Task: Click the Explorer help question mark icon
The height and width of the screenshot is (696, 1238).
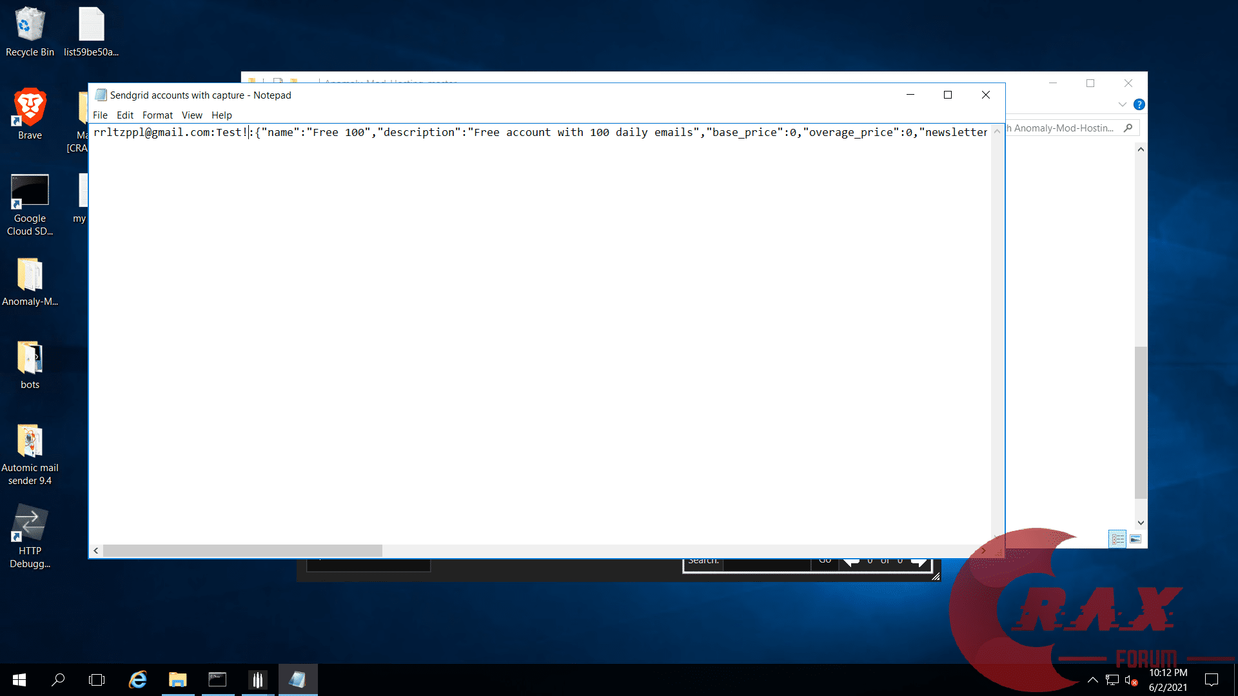Action: pyautogui.click(x=1139, y=104)
